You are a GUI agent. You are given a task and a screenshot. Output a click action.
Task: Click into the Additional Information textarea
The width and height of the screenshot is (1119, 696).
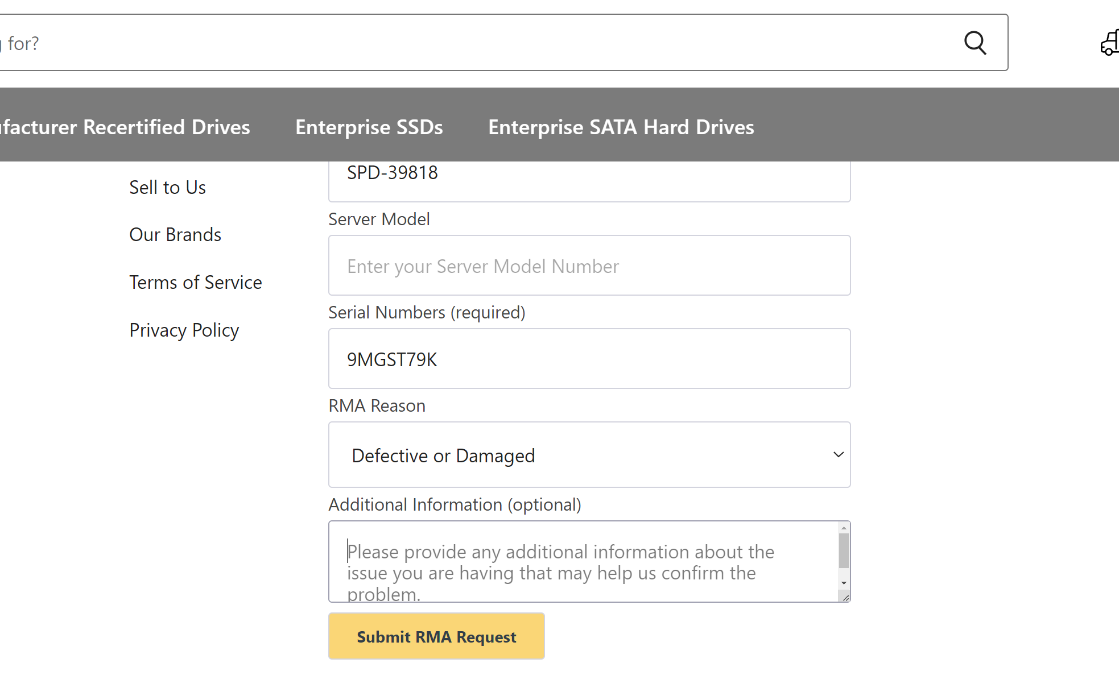[580, 562]
